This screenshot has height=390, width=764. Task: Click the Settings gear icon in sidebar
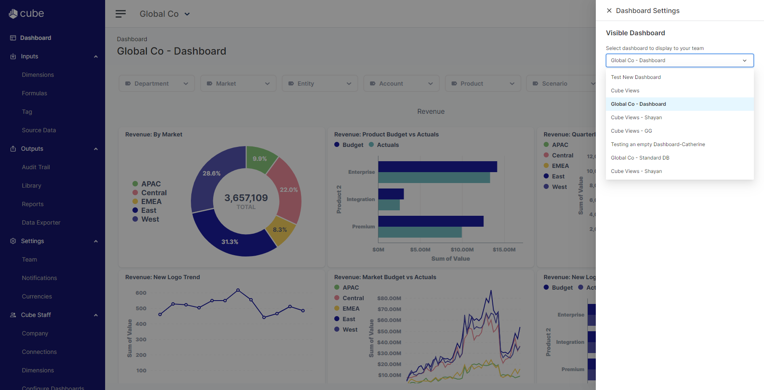pos(13,241)
